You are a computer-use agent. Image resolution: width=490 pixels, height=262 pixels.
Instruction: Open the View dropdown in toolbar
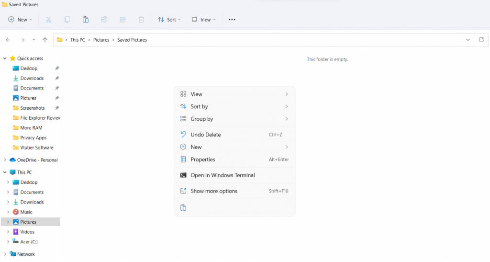point(203,20)
